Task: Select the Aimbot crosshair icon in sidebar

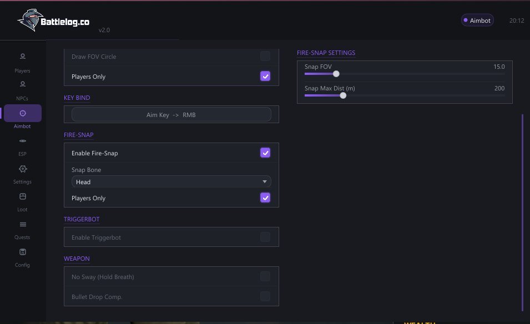Action: (23, 113)
